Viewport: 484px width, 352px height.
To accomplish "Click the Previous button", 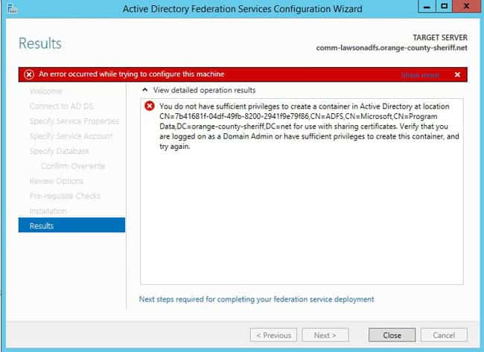I will point(273,335).
